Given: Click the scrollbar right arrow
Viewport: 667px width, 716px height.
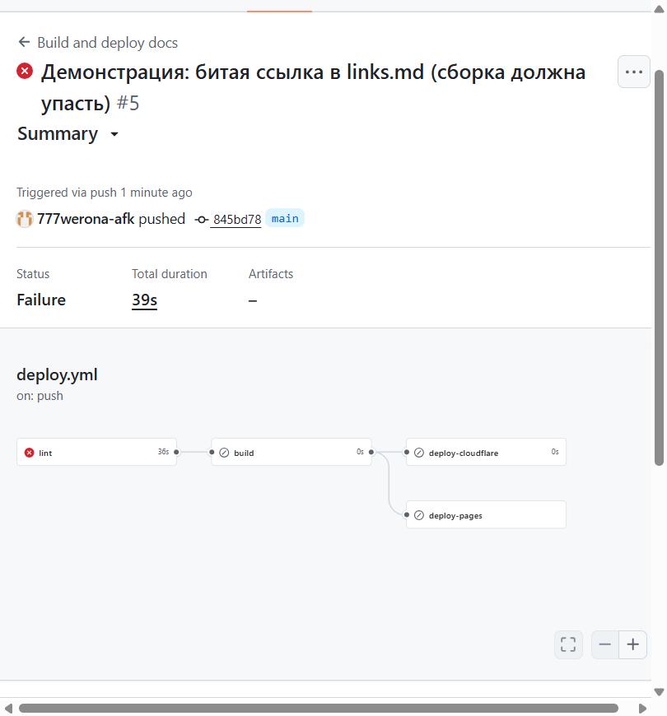Looking at the screenshot, I should coord(642,709).
